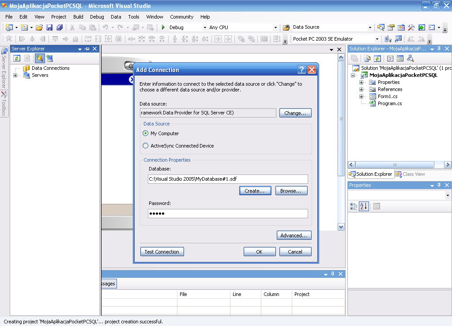Open the File menu
This screenshot has height=326, width=452.
9,17
